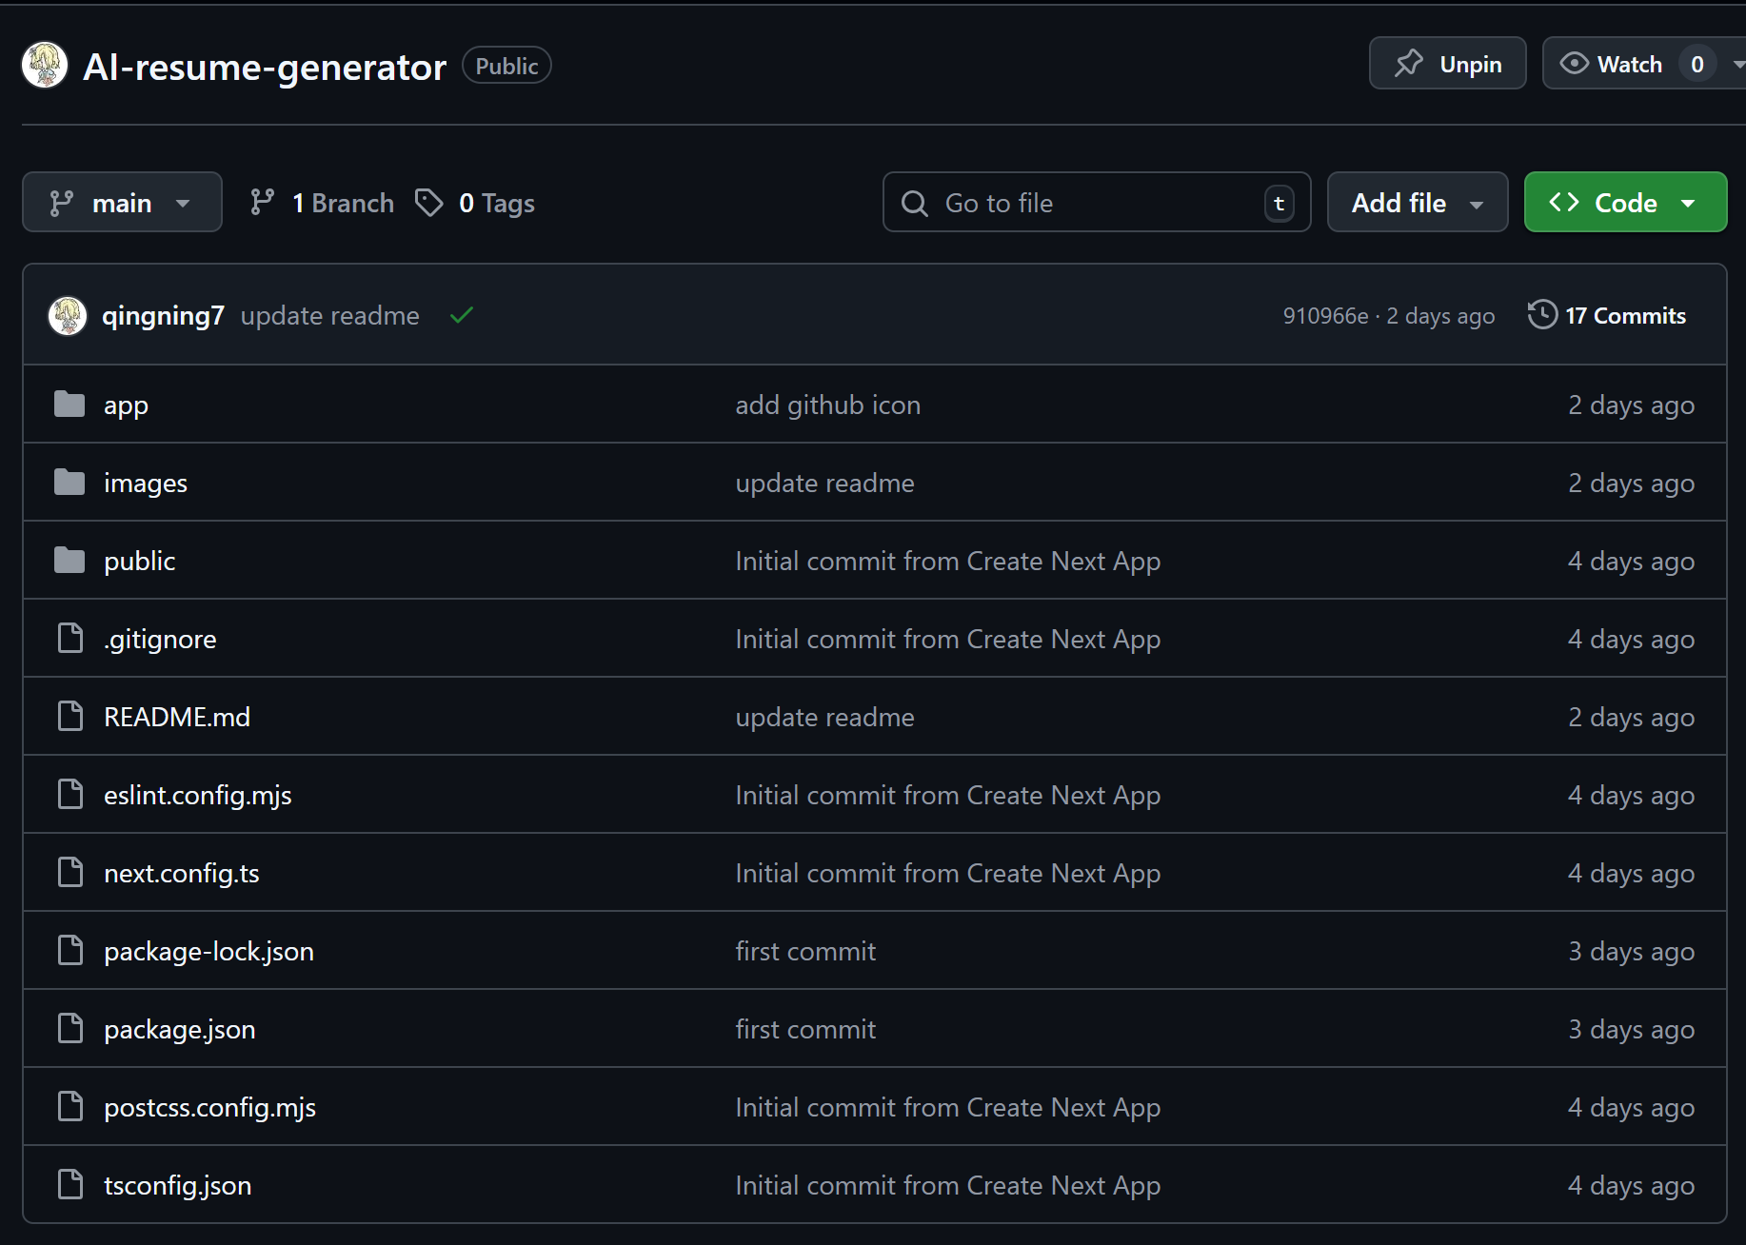This screenshot has height=1245, width=1746.
Task: Click the images folder icon
Action: (69, 483)
